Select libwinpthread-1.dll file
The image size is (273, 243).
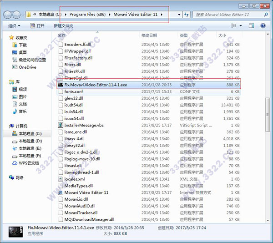149,172
